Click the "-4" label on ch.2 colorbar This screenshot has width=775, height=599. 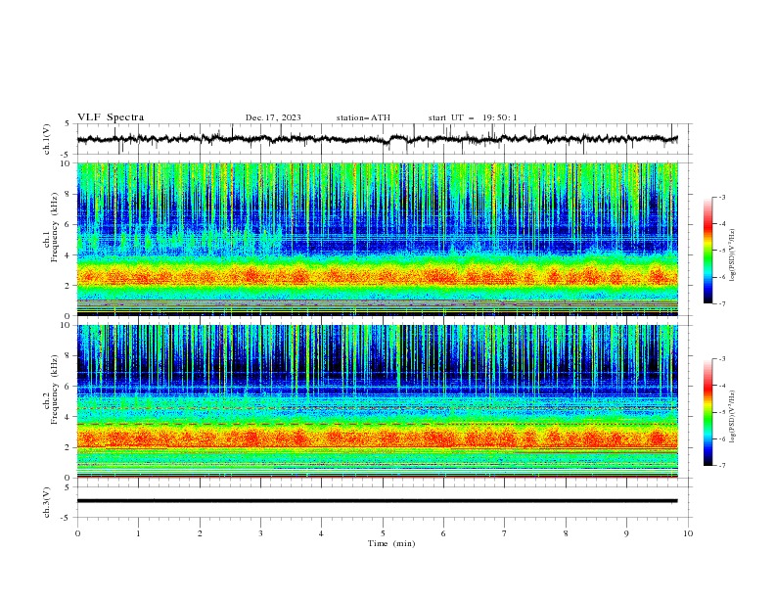point(722,386)
